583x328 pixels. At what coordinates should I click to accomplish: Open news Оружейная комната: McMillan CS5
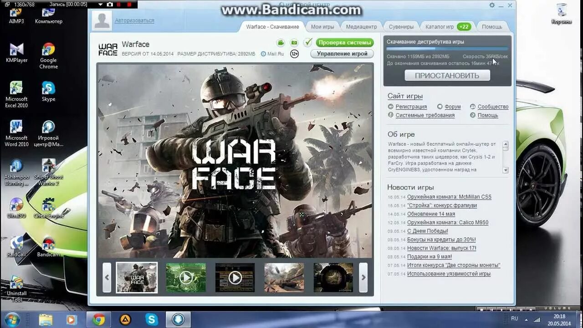(449, 197)
